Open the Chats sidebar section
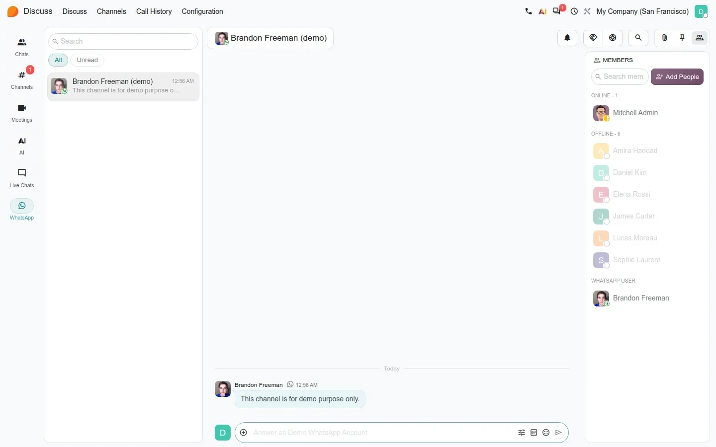 click(x=22, y=47)
